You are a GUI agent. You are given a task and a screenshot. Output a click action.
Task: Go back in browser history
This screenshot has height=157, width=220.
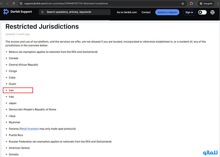1,3
